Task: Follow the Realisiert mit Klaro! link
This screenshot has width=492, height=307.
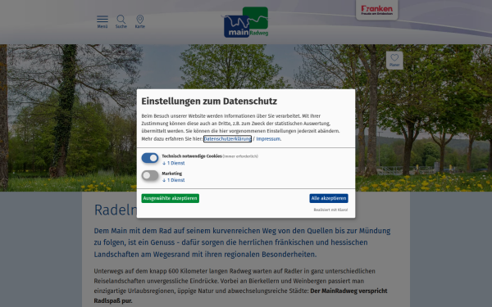Action: [x=330, y=210]
